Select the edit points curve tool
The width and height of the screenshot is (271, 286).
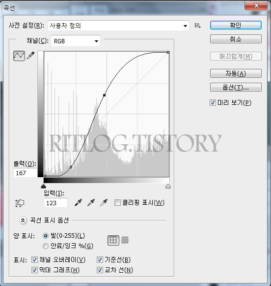click(x=19, y=56)
